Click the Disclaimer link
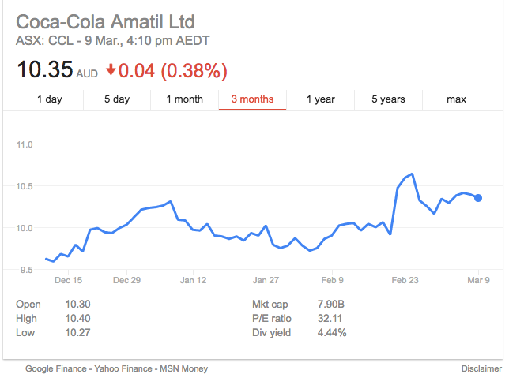Viewport: 509px width, 385px height. [x=481, y=368]
